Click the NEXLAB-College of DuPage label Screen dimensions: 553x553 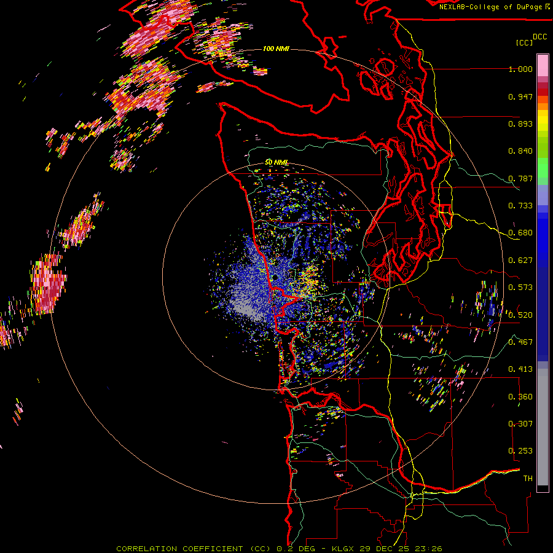pyautogui.click(x=490, y=7)
